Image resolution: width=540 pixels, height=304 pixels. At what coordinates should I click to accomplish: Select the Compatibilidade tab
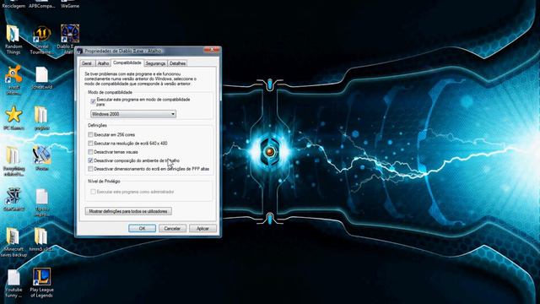click(127, 62)
